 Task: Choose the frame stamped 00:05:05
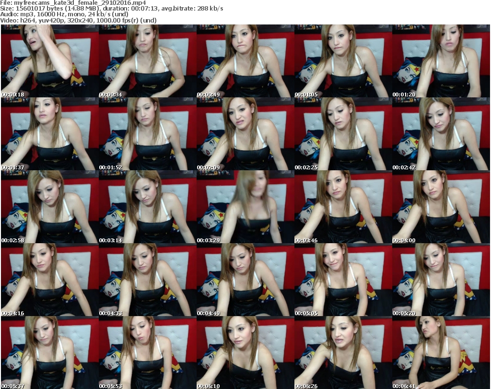[x=343, y=280]
